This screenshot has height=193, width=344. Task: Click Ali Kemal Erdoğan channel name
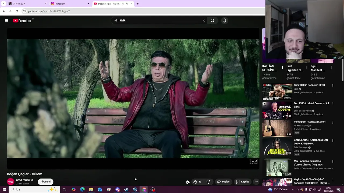click(303, 125)
